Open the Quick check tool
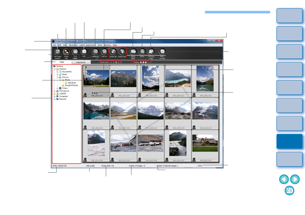The height and width of the screenshot is (215, 305). click(133, 52)
